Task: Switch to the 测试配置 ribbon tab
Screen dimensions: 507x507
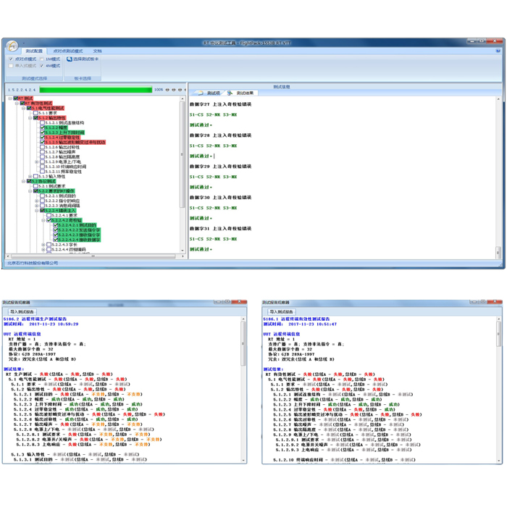Action: tap(34, 51)
